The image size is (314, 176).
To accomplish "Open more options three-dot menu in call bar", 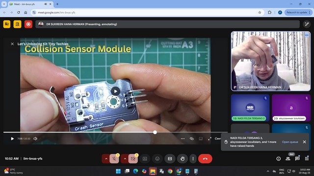I will click(x=193, y=159).
